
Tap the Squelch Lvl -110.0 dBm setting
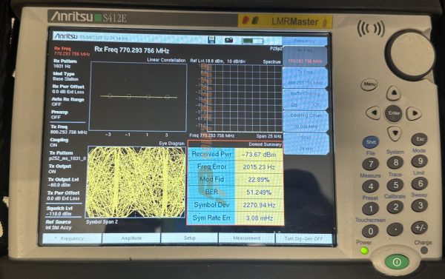(59, 211)
